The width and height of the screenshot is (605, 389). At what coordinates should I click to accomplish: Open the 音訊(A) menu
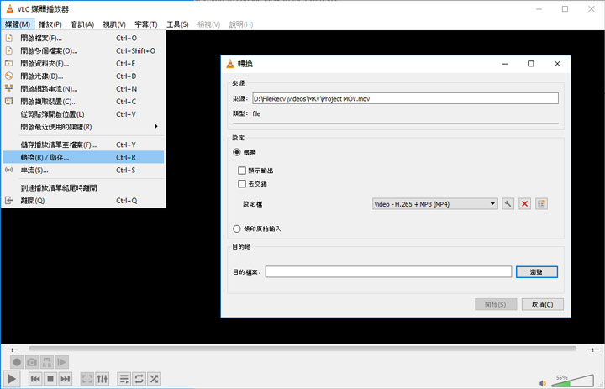[82, 24]
